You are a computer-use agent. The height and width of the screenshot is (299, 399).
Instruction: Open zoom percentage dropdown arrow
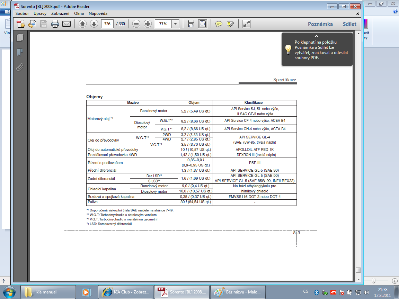pos(175,24)
